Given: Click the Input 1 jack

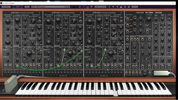Looking at the screenshot, I should pyautogui.click(x=142, y=66).
